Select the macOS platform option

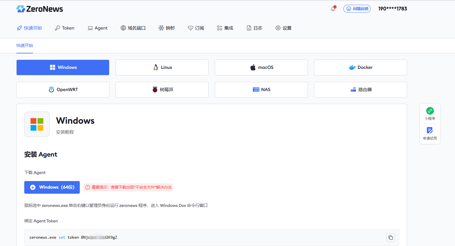pos(261,67)
